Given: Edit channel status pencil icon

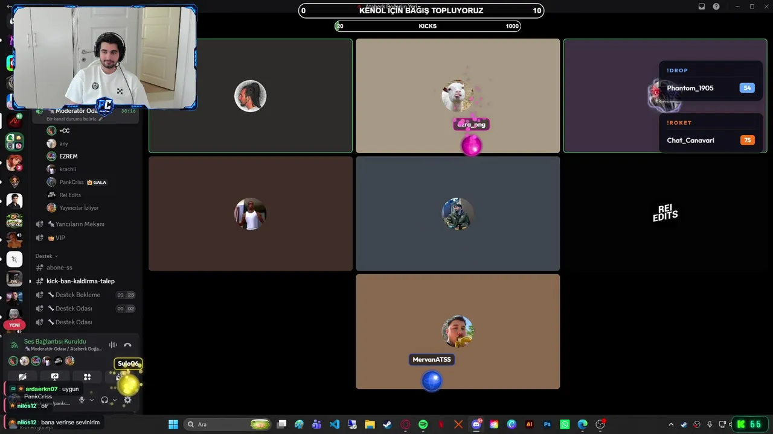Looking at the screenshot, I should (x=100, y=119).
